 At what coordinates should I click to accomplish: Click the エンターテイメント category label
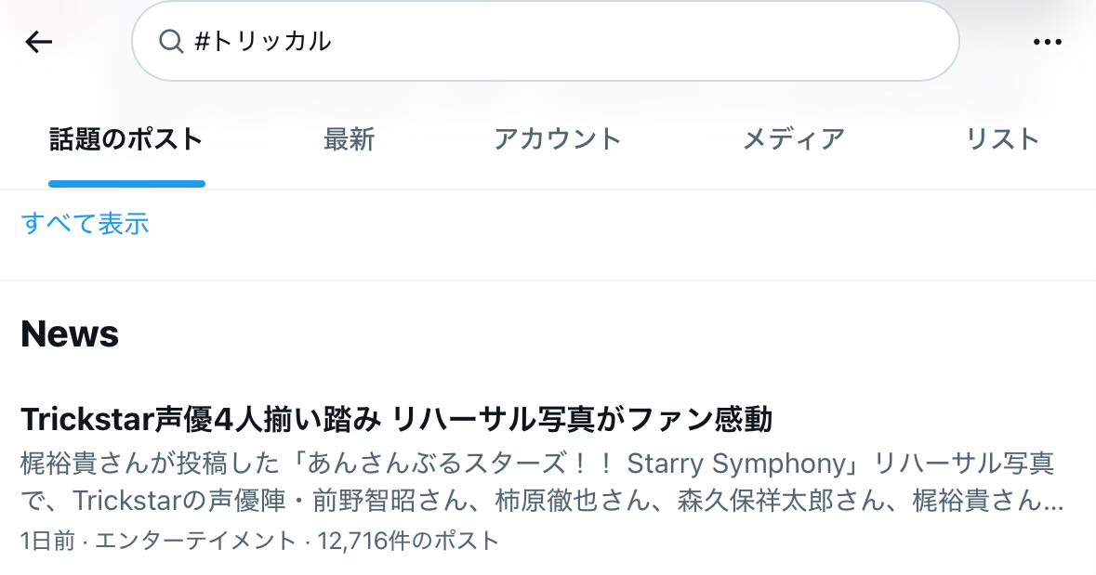tap(193, 541)
